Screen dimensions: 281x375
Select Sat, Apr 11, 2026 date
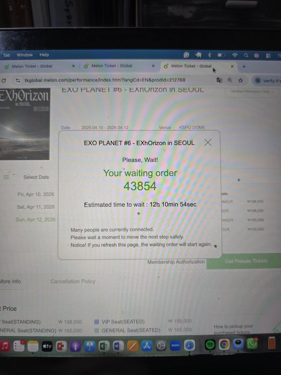pos(36,207)
